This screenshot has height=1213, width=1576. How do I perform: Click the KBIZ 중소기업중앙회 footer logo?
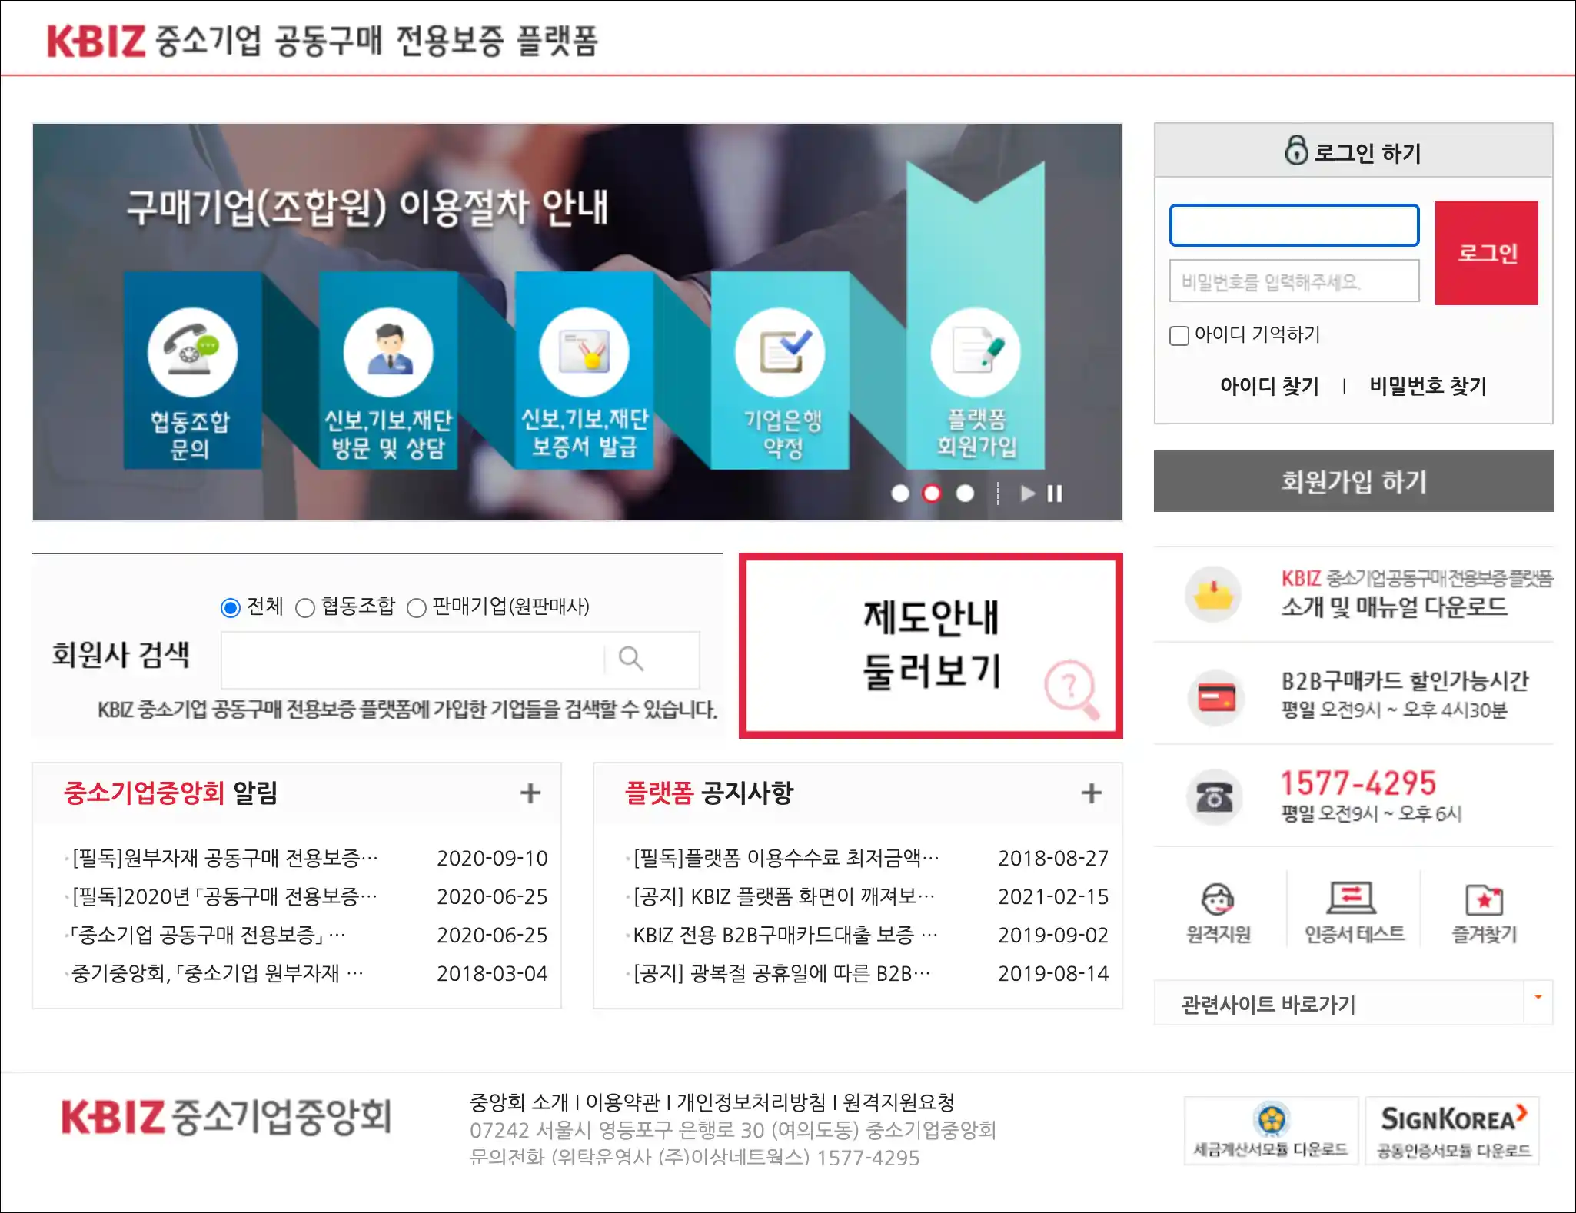[x=226, y=1117]
